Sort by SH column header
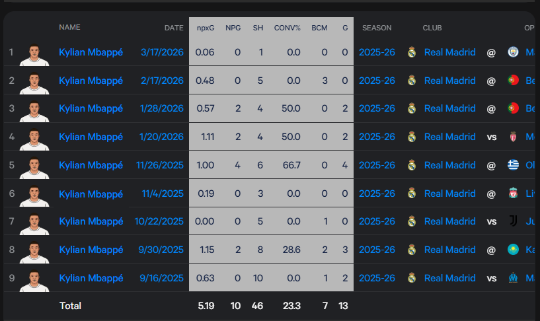 (x=258, y=28)
